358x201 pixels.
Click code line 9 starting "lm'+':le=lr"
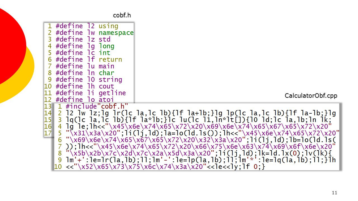201,160
